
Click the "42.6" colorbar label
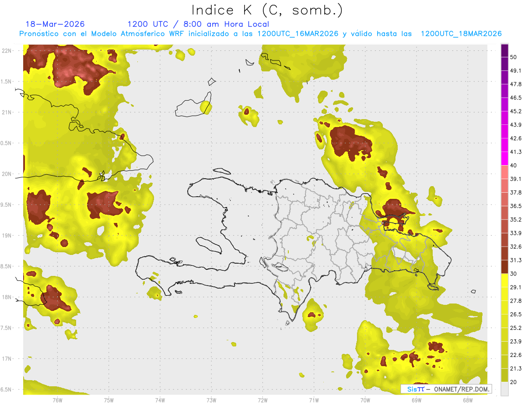(516, 138)
